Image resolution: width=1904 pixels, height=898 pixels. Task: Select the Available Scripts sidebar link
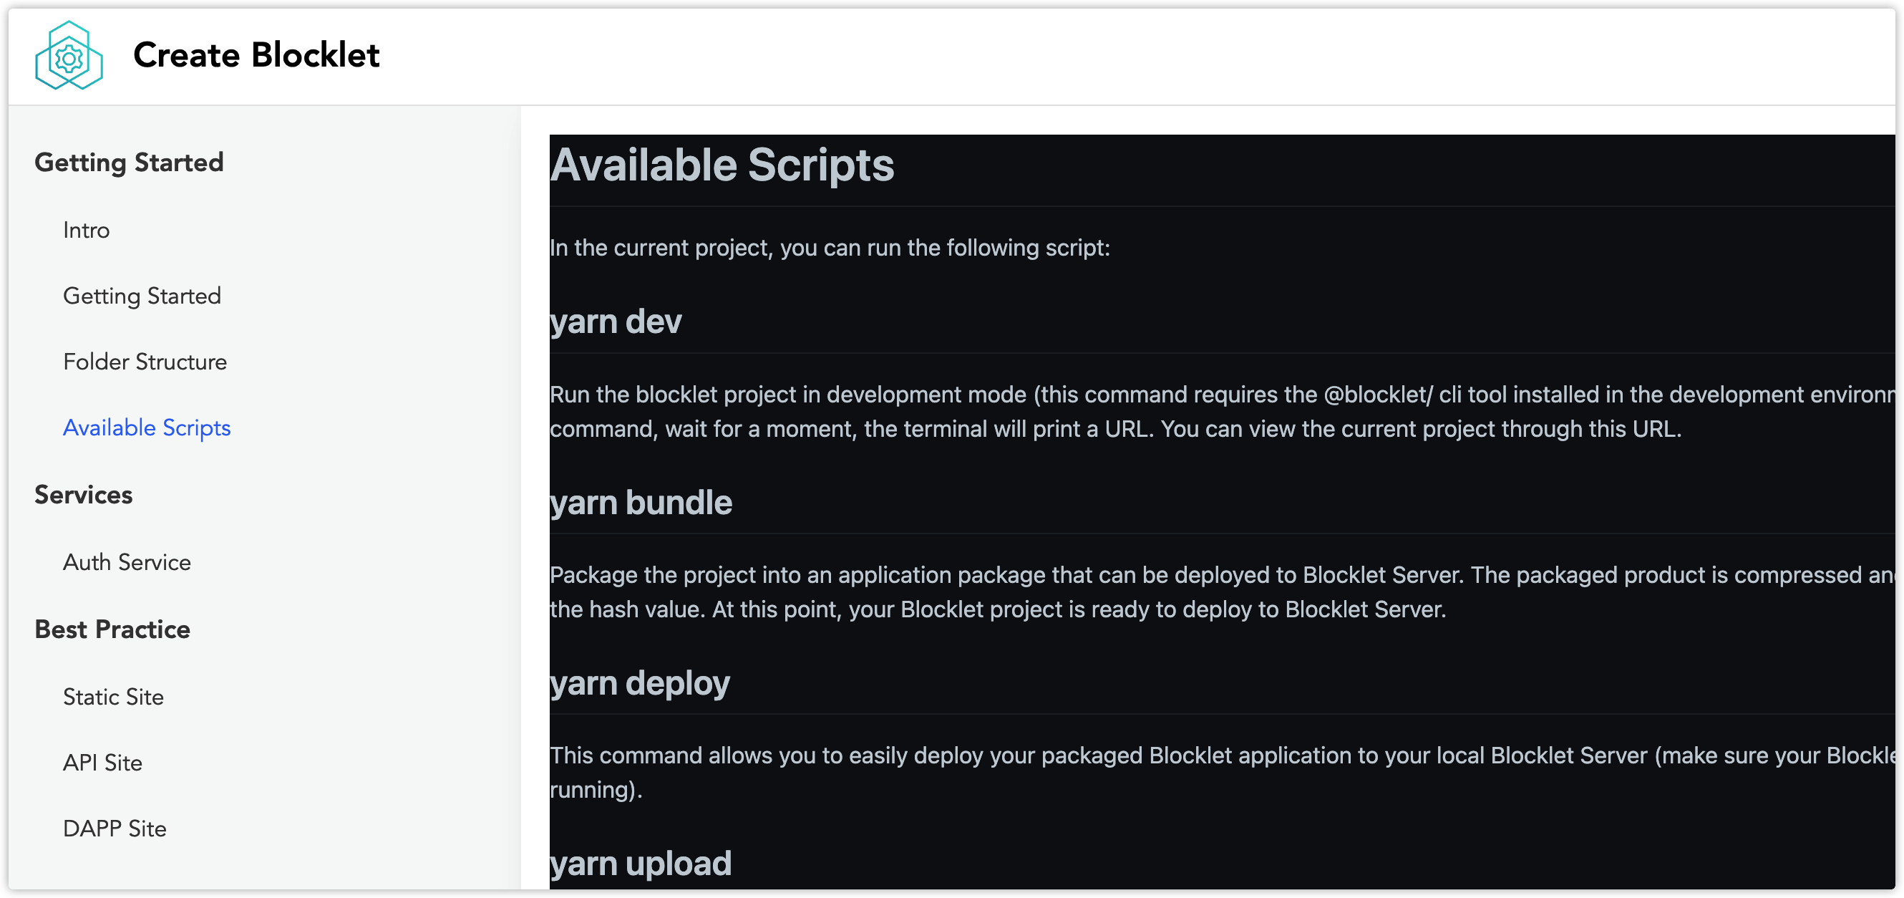tap(146, 428)
